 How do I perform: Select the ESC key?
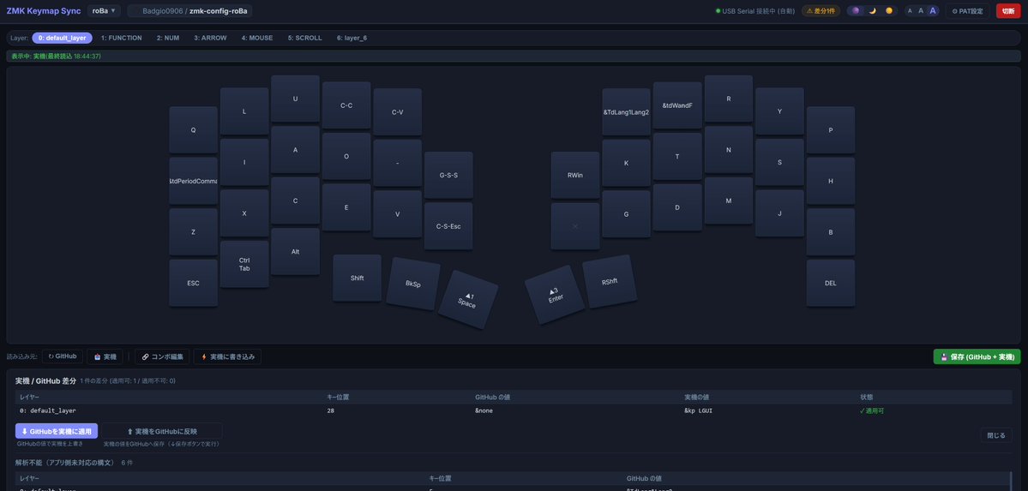(194, 283)
